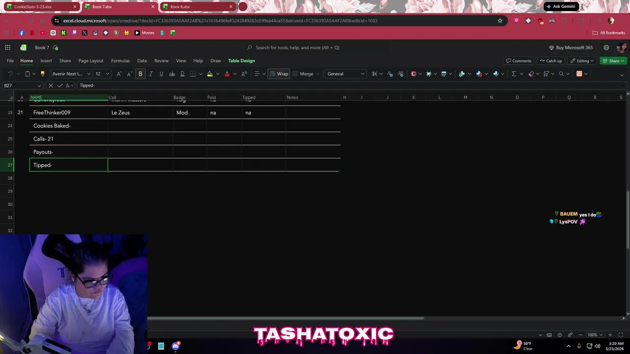Switch to the Page Layout ribbon tab
Screen dimensions: 630x354
click(91, 60)
